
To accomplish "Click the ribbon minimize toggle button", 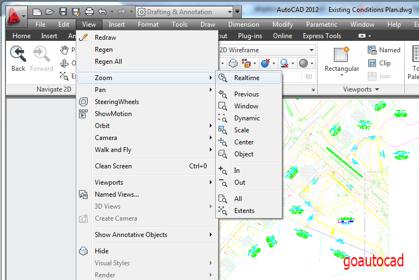I will (362, 36).
